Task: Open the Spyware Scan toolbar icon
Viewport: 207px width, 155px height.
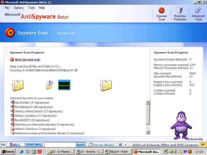Action: point(161,10)
